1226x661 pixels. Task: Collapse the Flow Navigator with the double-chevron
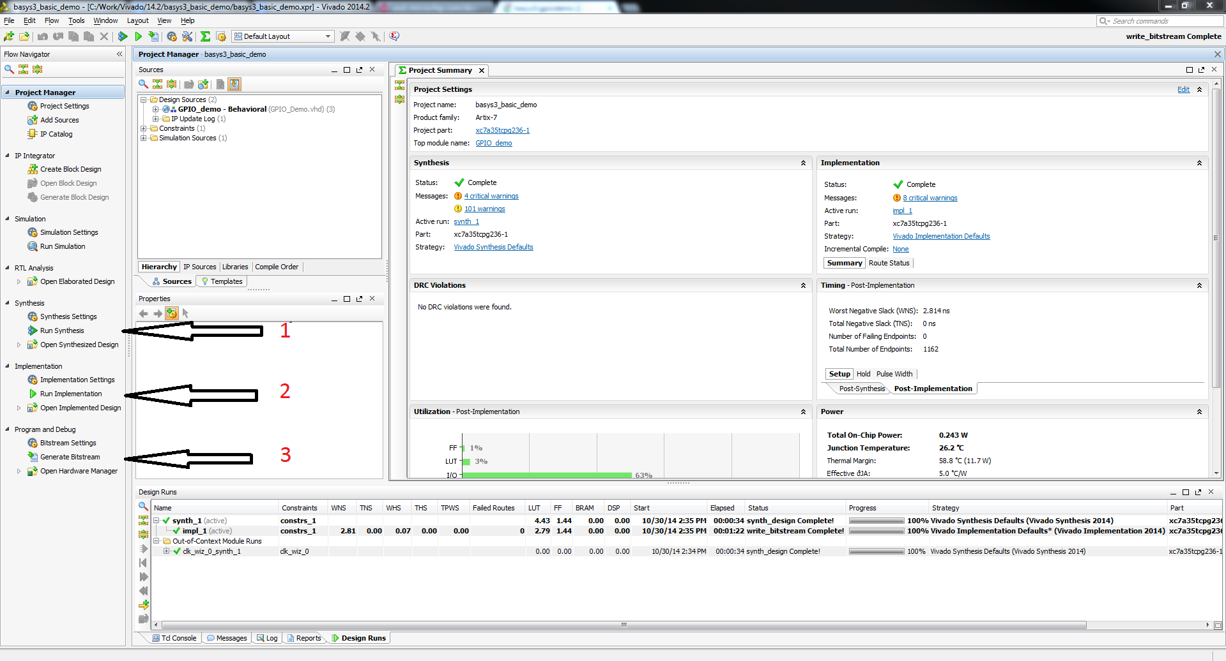(119, 54)
